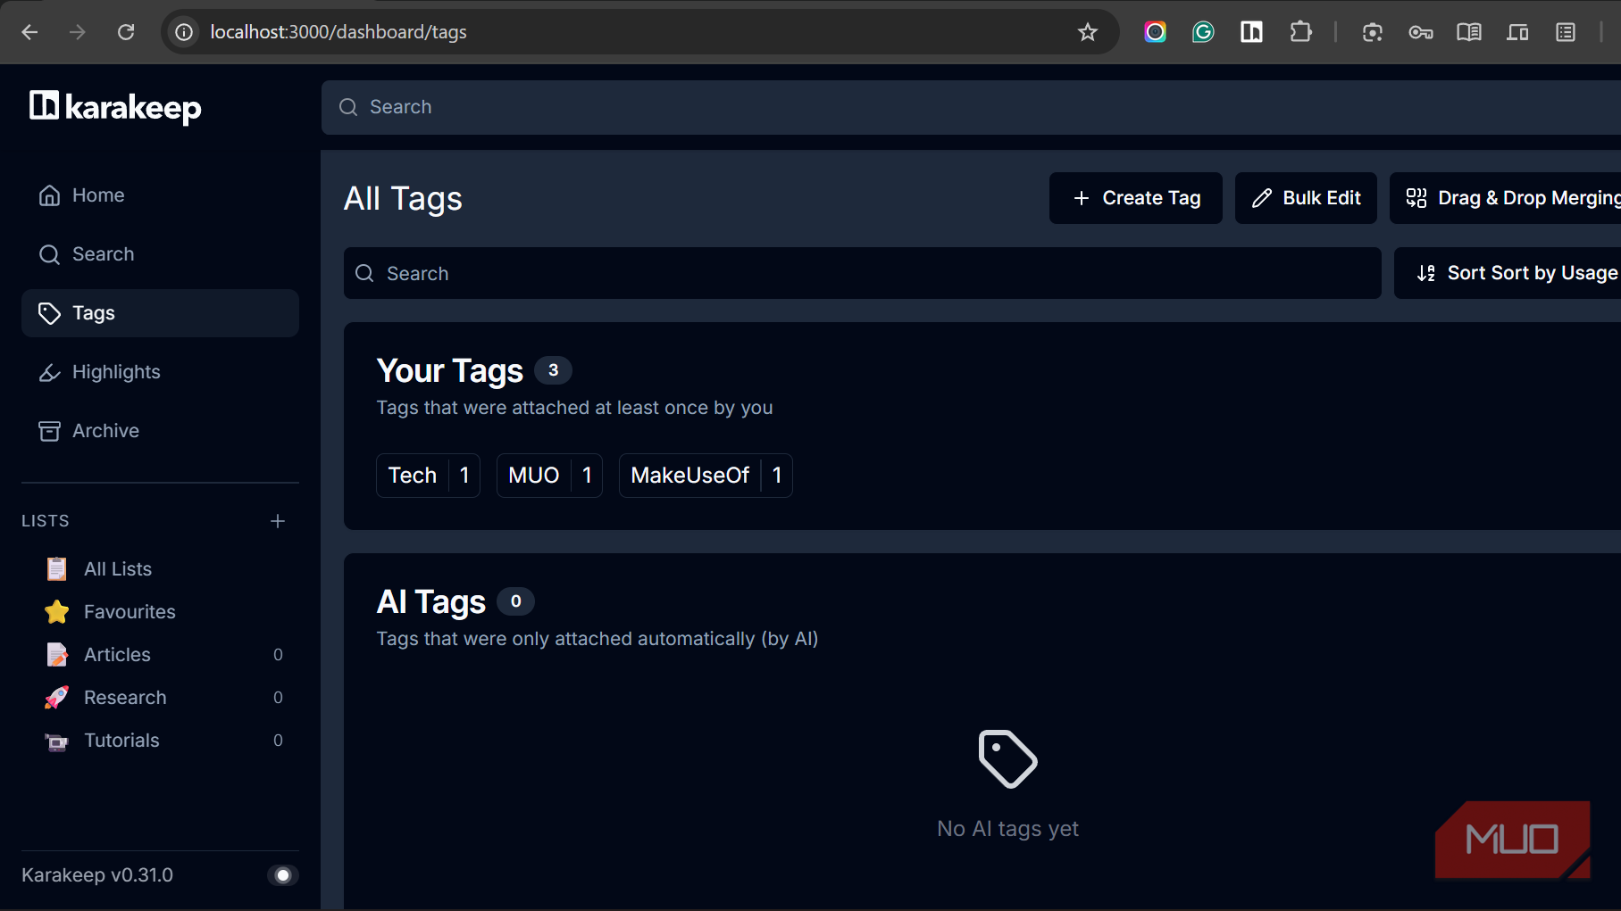The height and width of the screenshot is (911, 1621).
Task: Click the colorful circle extension icon
Action: [1155, 32]
